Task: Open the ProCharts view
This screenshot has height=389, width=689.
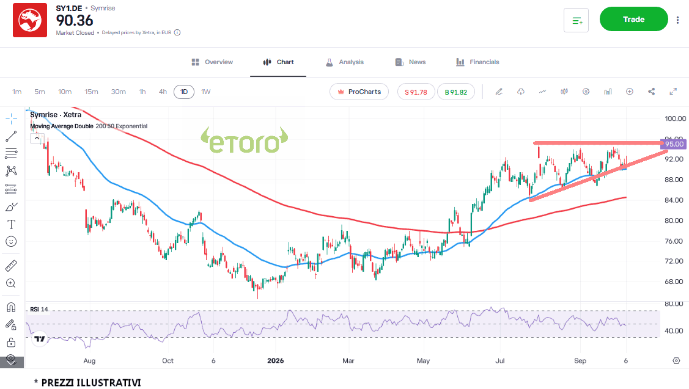Action: (359, 92)
